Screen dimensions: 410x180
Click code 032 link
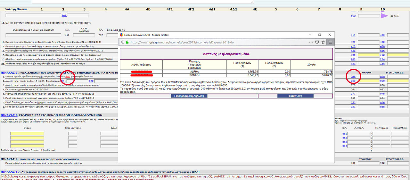click(x=91, y=81)
